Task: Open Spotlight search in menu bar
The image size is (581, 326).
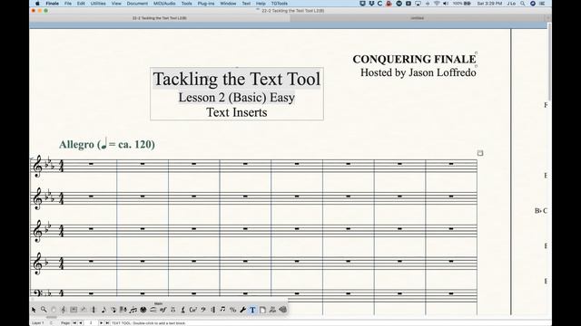Action: click(523, 4)
